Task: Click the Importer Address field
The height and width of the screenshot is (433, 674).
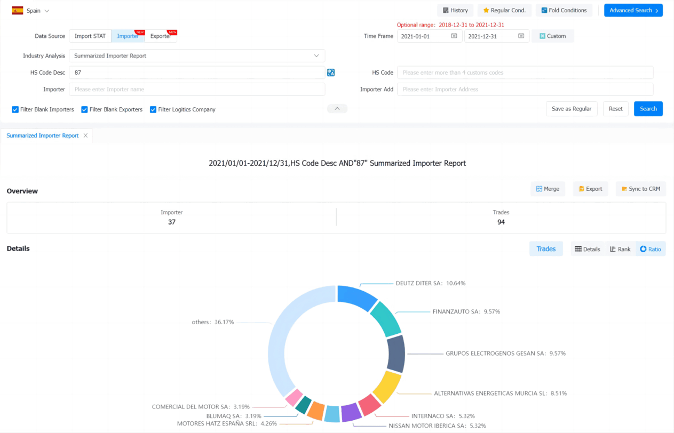Action: 525,90
